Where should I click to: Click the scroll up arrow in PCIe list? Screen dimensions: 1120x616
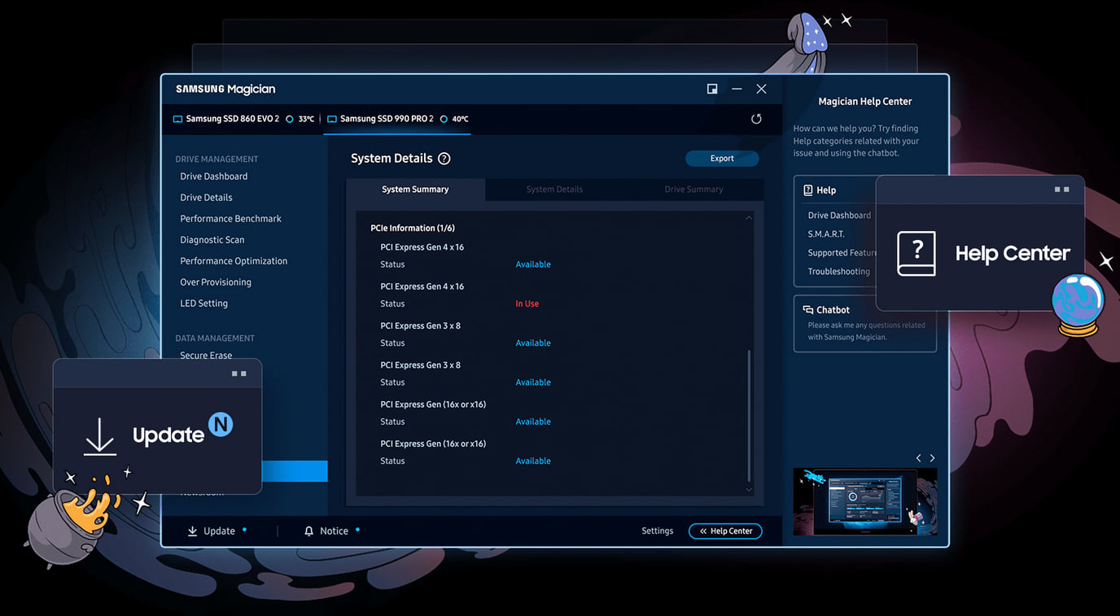(x=749, y=218)
